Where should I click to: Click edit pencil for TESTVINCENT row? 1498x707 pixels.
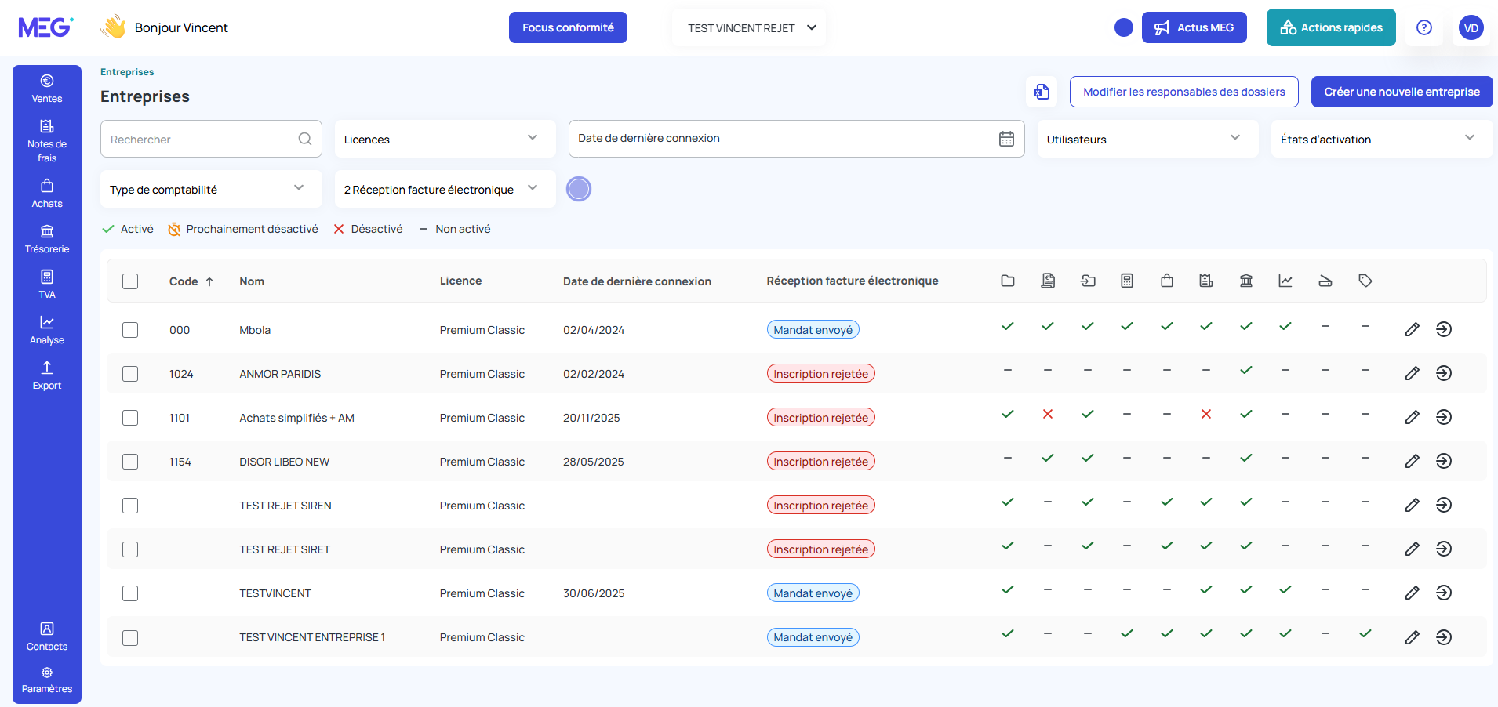click(x=1412, y=593)
